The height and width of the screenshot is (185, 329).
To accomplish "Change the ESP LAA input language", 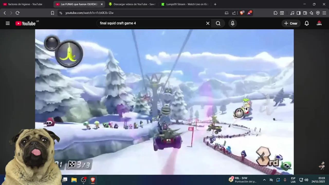I will click(x=293, y=180).
